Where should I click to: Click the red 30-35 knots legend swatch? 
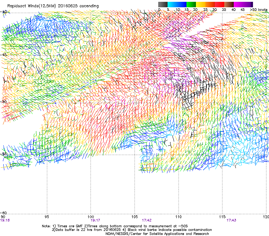[220, 4]
